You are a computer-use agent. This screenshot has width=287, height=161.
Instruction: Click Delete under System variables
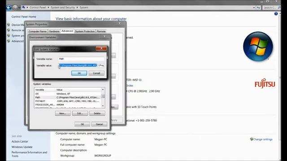pos(97,113)
